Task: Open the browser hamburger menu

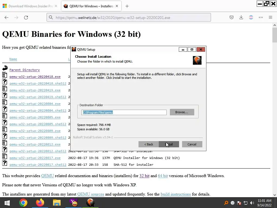Action: 271,17
